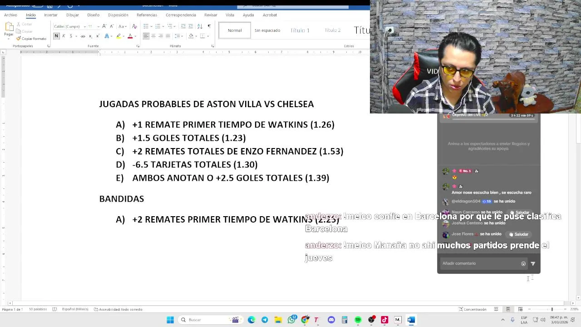The image size is (581, 327).
Task: Open the Windows Start menu
Action: 170,320
